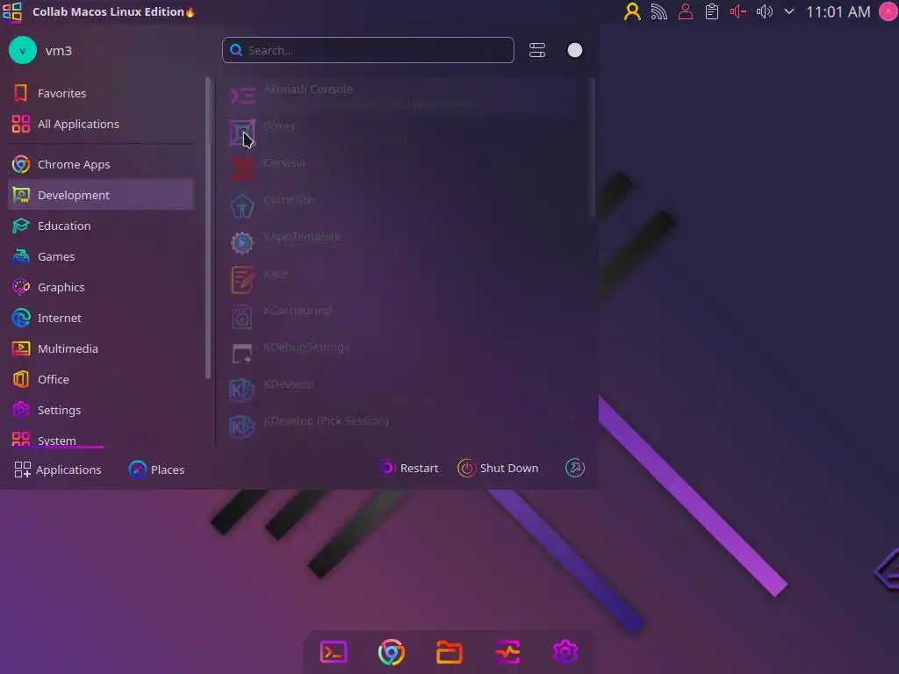Image resolution: width=899 pixels, height=674 pixels.
Task: Click the user tray icon
Action: click(632, 12)
